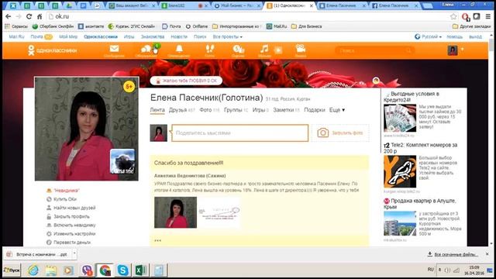Select the Подарки tab
This screenshot has width=496, height=279.
click(315, 110)
